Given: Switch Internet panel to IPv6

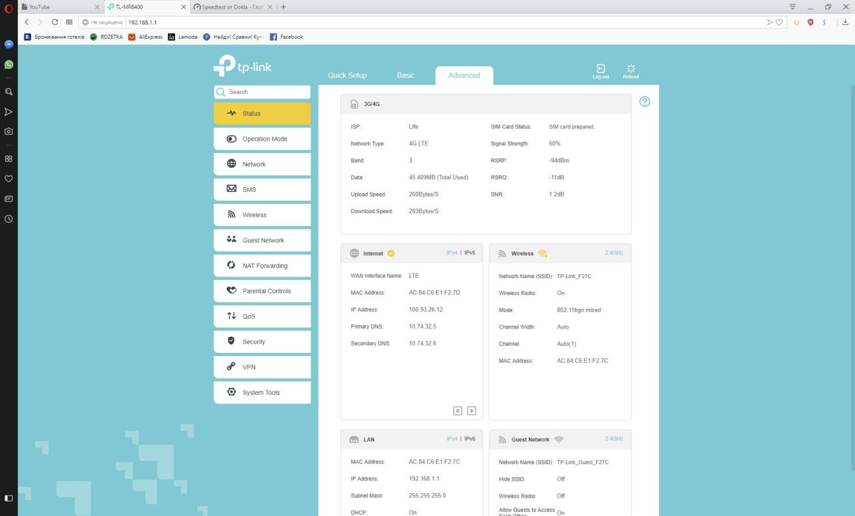Looking at the screenshot, I should click(x=470, y=252).
